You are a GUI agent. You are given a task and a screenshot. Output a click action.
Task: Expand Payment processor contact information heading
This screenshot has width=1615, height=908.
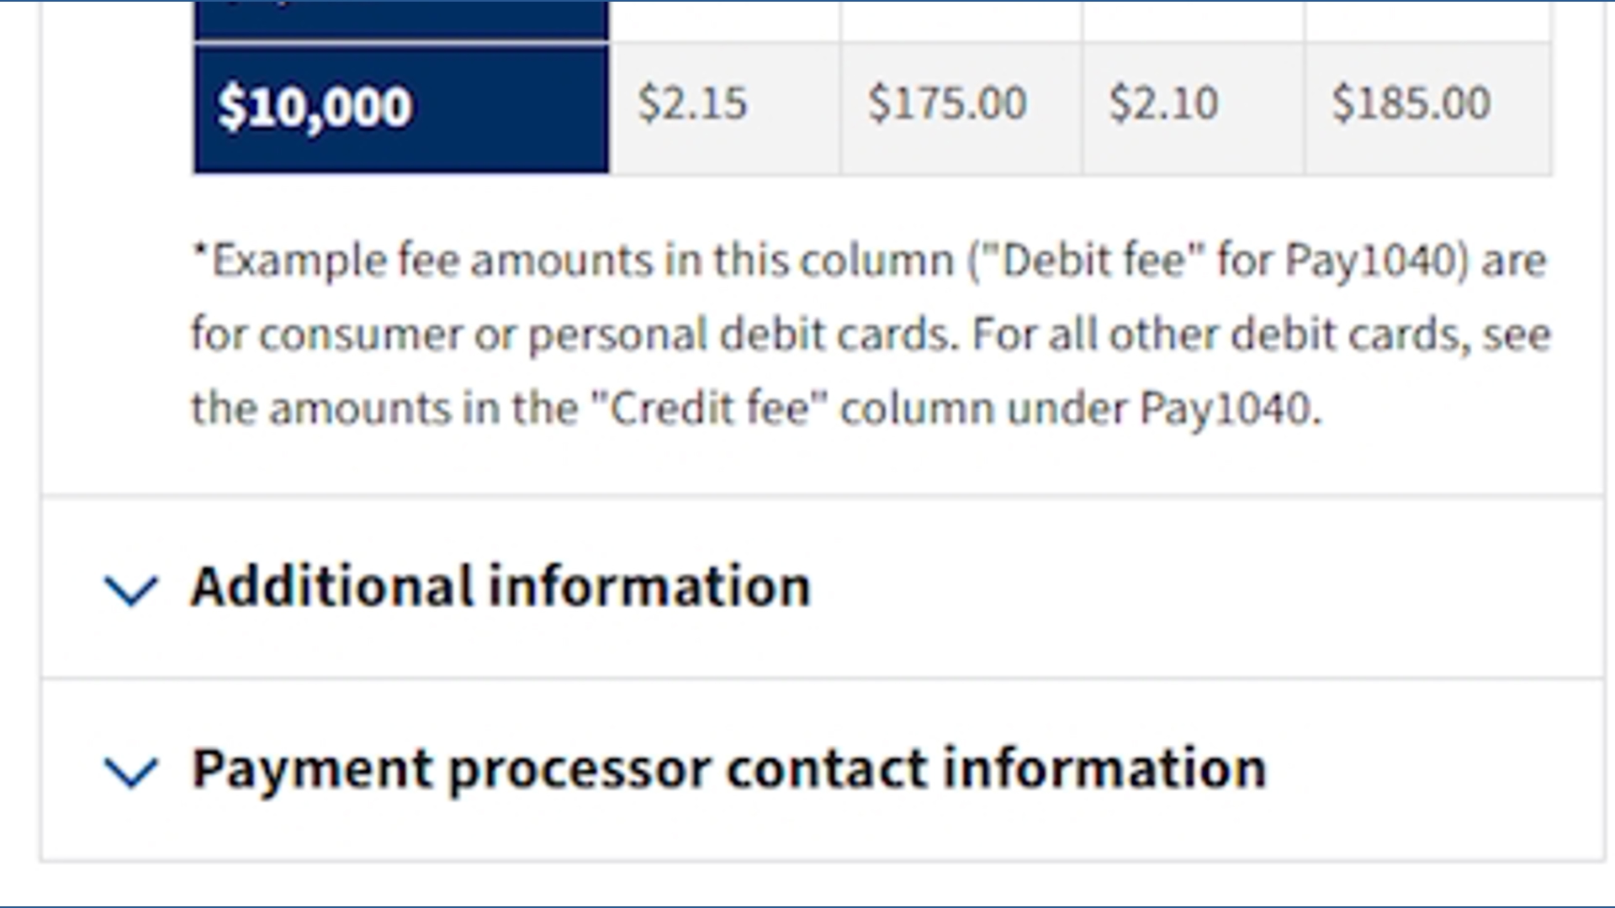click(x=728, y=768)
